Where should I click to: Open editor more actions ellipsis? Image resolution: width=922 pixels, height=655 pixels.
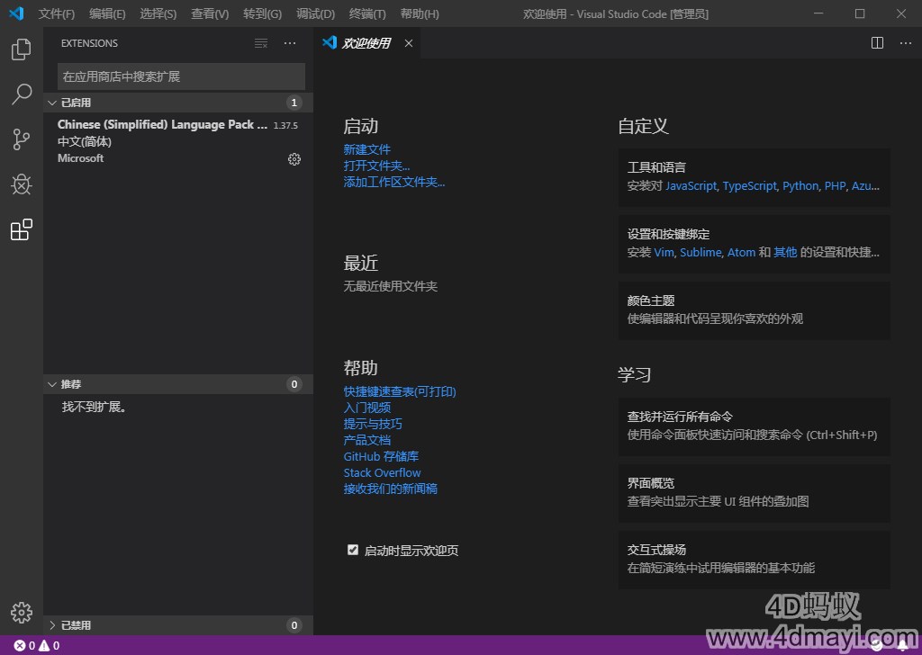click(906, 43)
